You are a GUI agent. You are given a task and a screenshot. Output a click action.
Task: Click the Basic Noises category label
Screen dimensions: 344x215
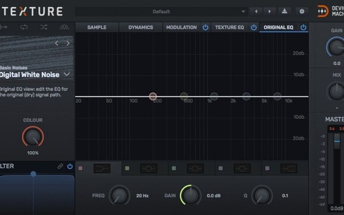coord(14,68)
